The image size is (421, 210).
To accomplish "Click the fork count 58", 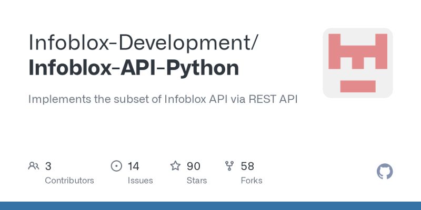I will pyautogui.click(x=247, y=166).
